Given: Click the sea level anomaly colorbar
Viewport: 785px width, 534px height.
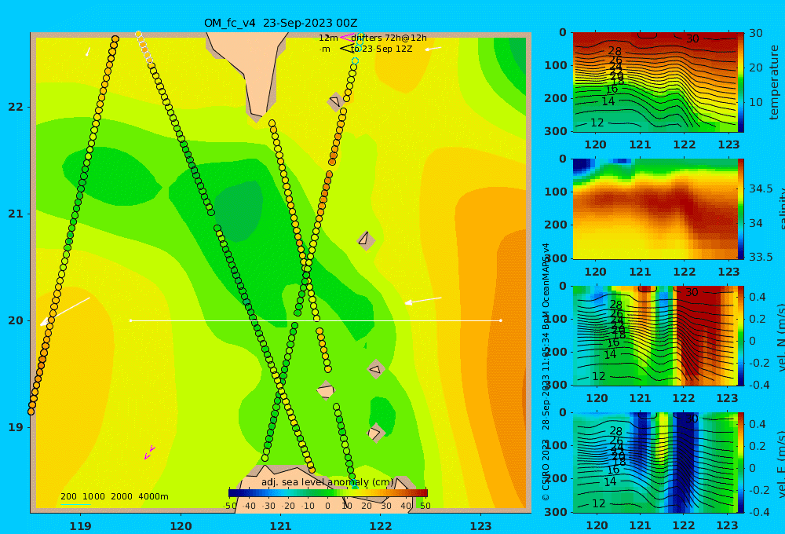Looking at the screenshot, I should coord(328,493).
